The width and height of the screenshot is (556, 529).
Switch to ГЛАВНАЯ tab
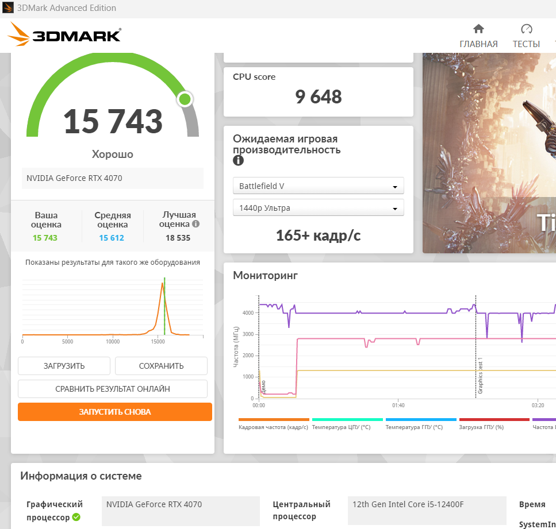478,44
